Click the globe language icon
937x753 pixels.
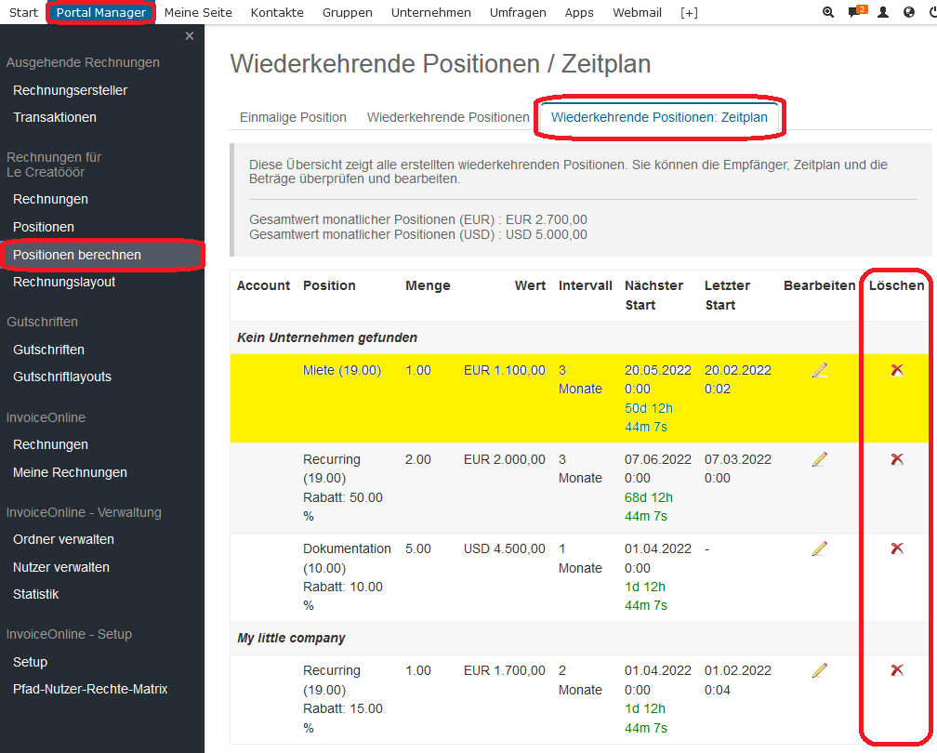click(x=908, y=12)
